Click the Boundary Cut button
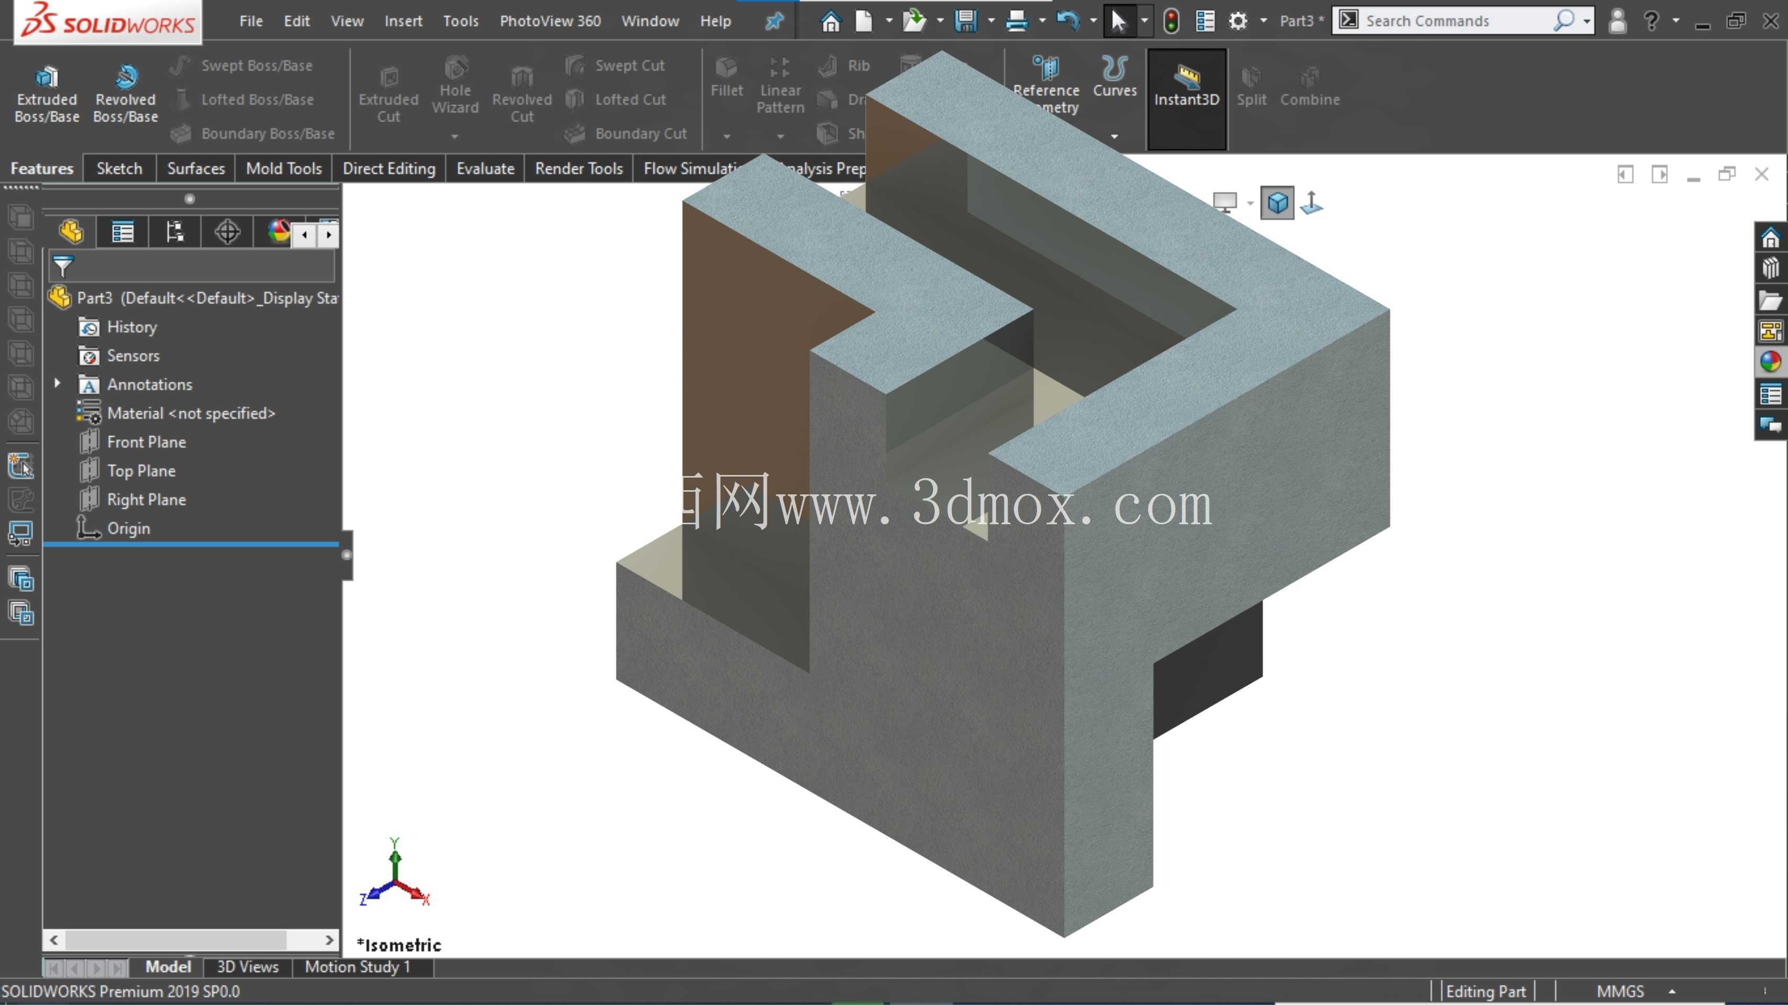 pos(625,133)
